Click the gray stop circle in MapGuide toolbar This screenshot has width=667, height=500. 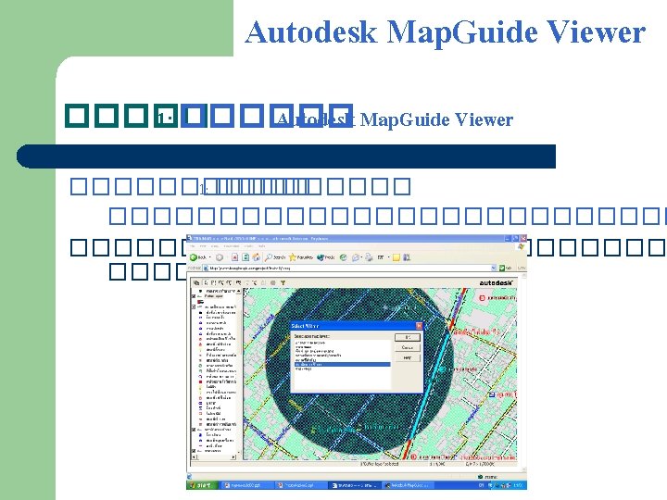[273, 282]
